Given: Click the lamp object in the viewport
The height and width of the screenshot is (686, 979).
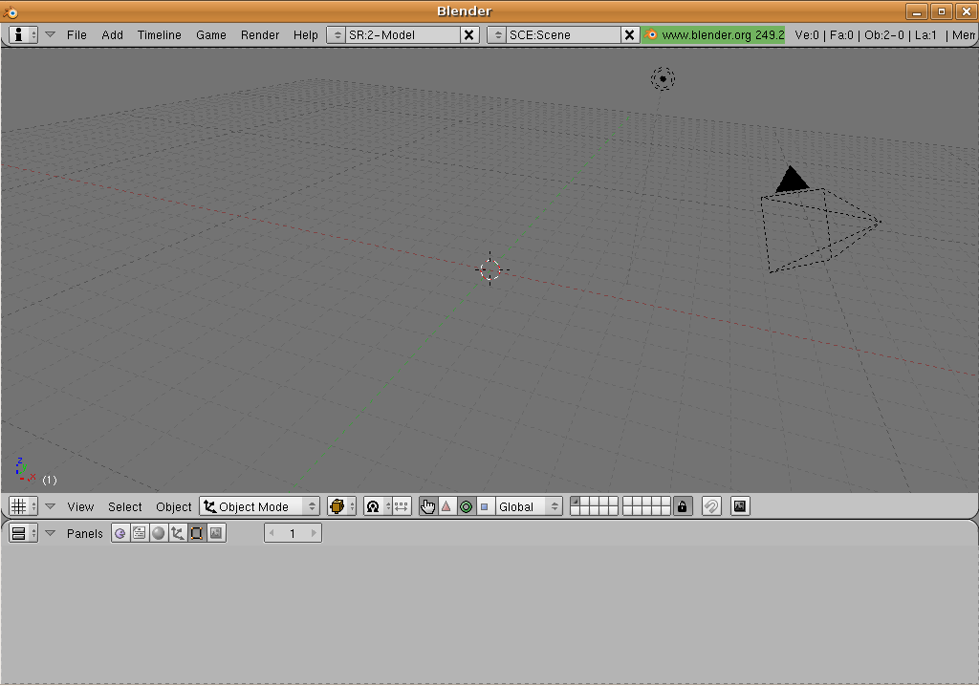Looking at the screenshot, I should (663, 79).
